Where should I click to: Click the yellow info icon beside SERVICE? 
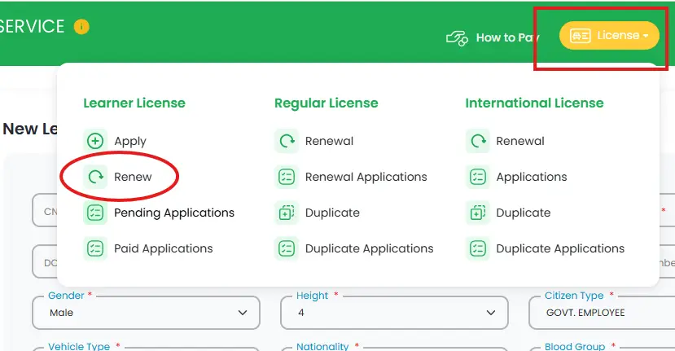click(x=81, y=27)
